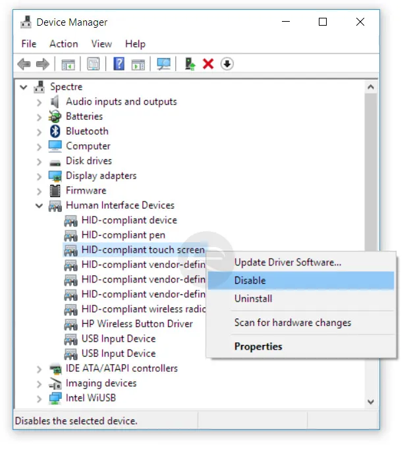Choose Scan for hardware changes in context menu
The height and width of the screenshot is (449, 413).
pyautogui.click(x=301, y=323)
